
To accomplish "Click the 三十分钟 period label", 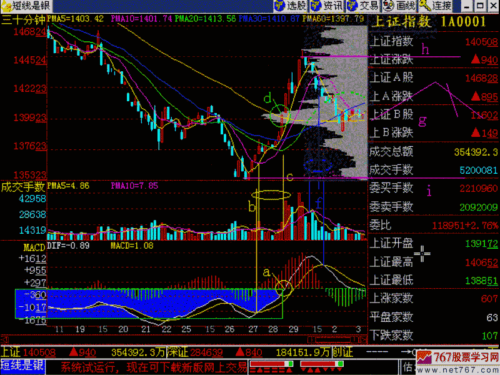I will (x=23, y=20).
